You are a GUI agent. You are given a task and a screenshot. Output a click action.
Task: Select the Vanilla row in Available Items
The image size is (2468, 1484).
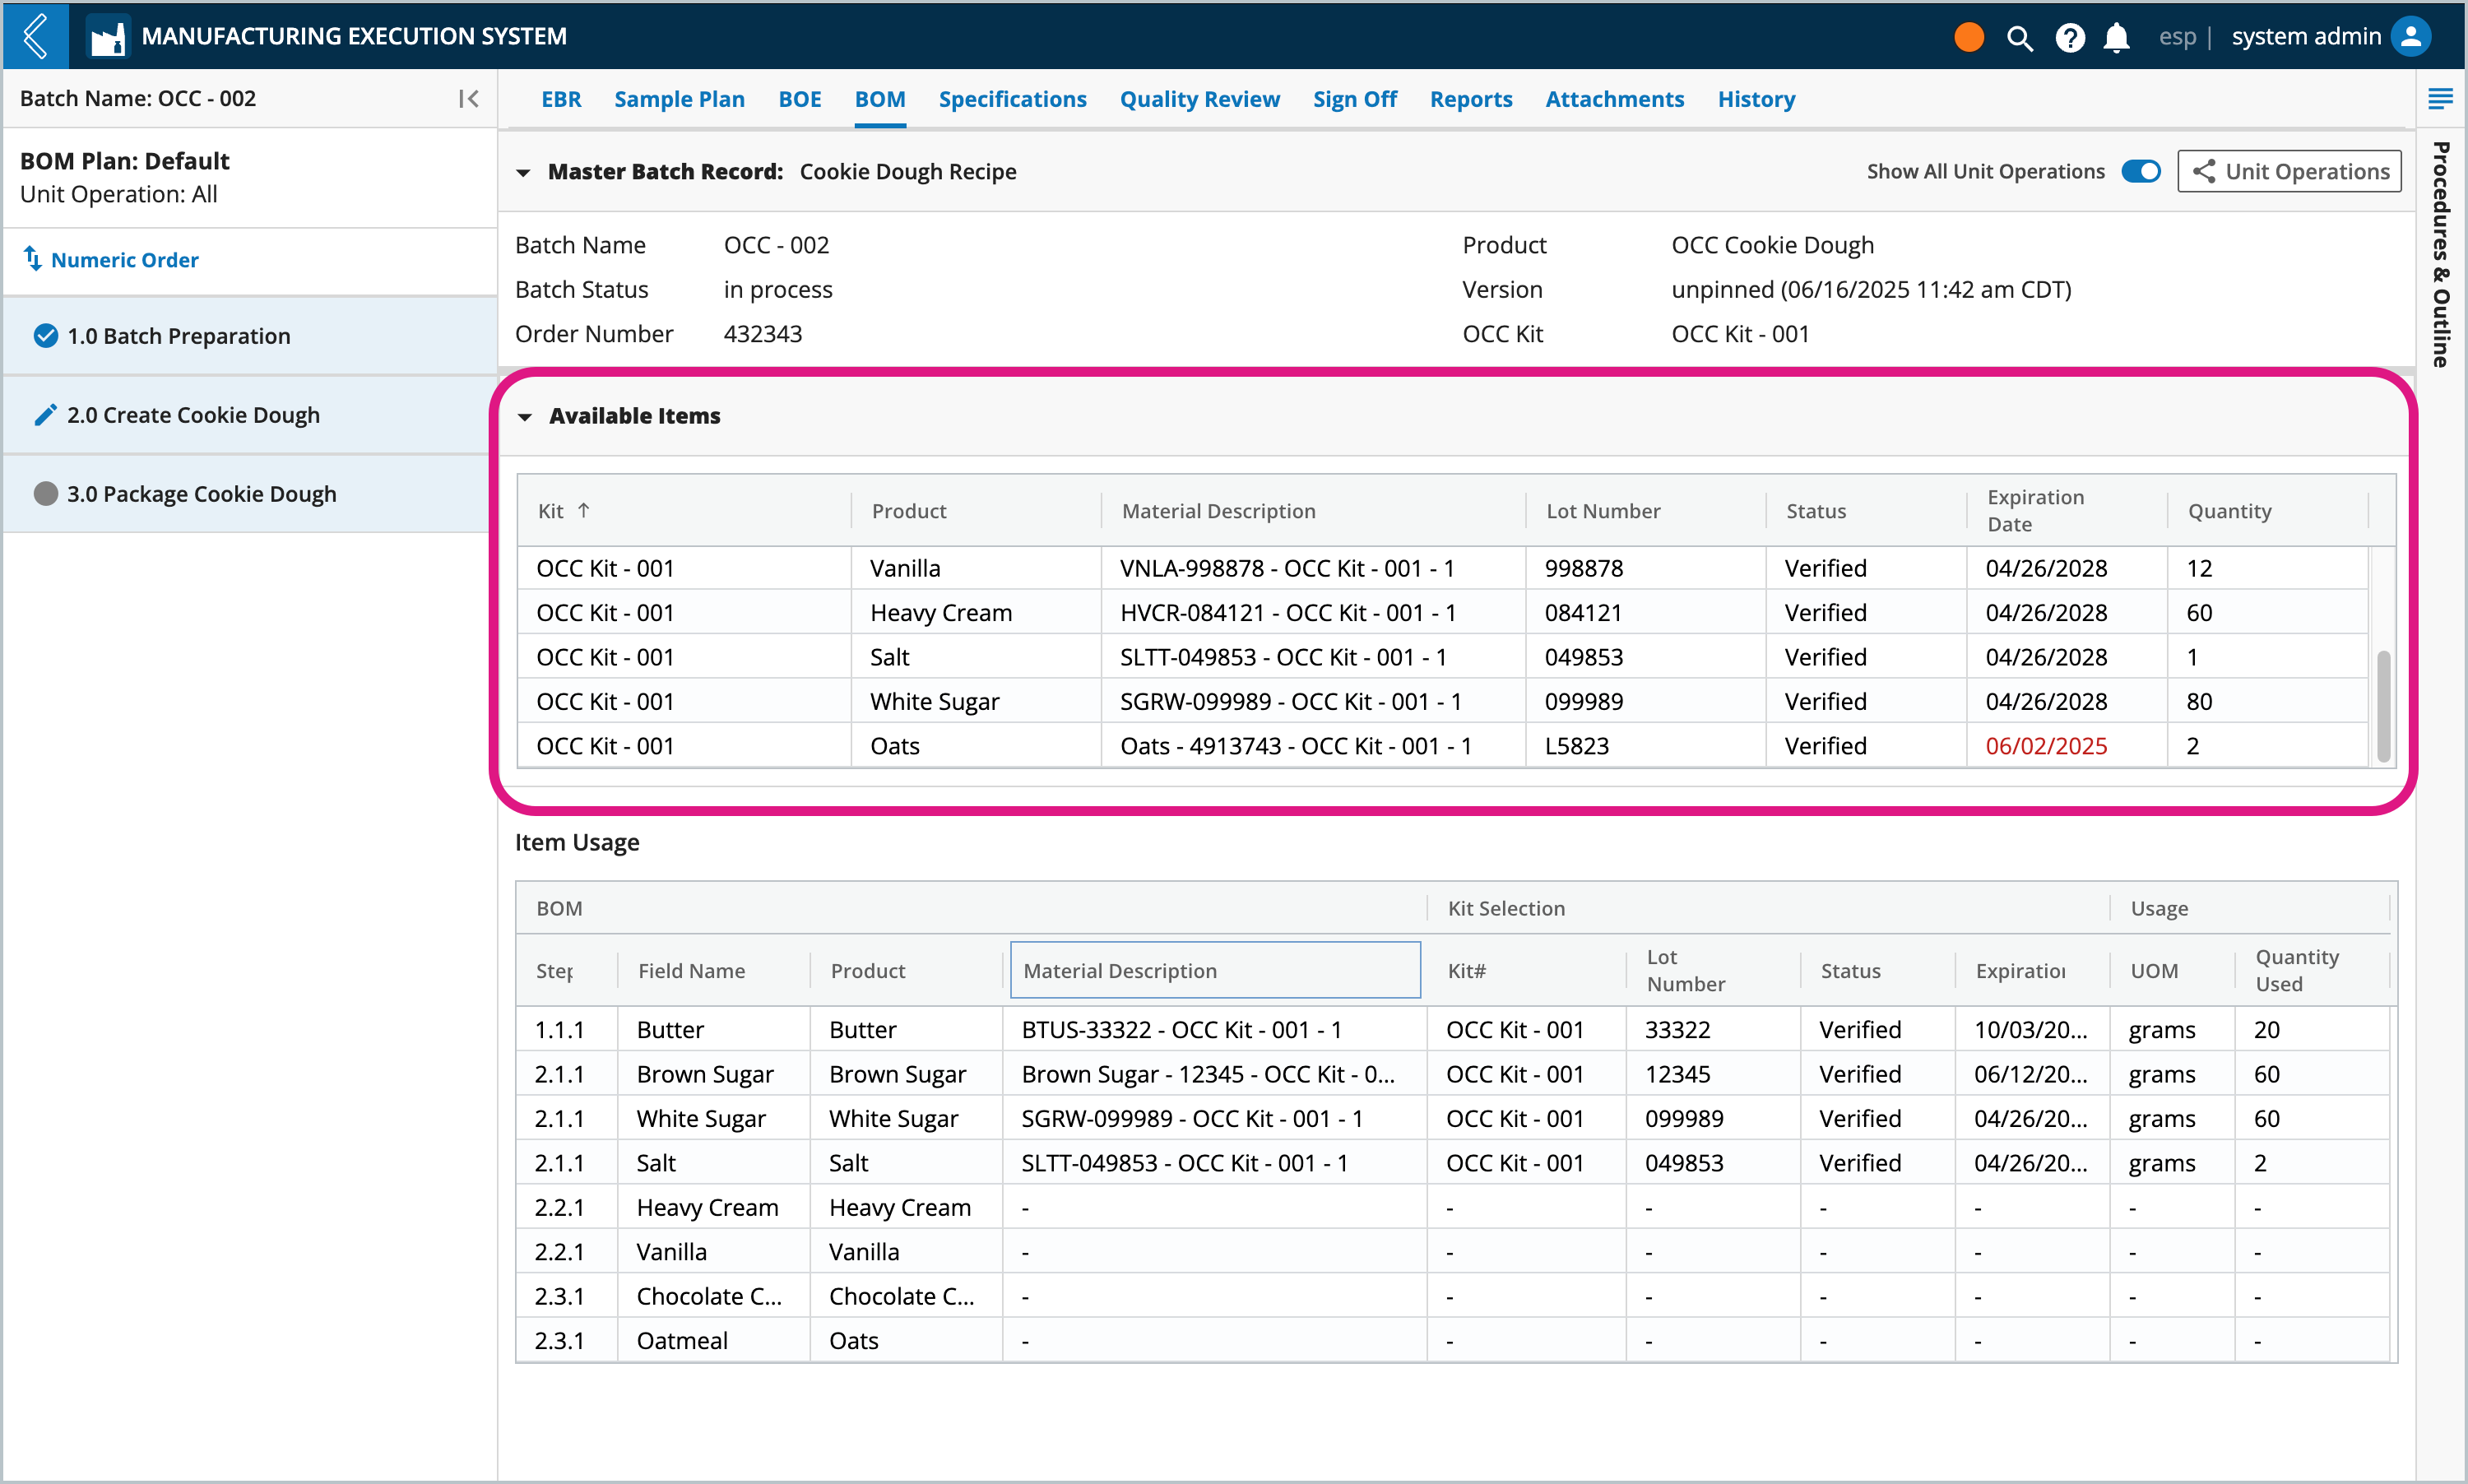(1442, 568)
